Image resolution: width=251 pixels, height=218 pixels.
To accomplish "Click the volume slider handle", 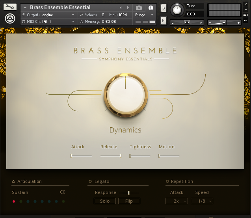I will click(223, 22).
